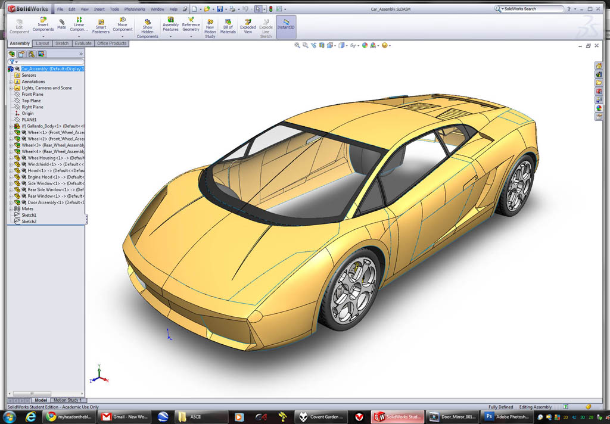Click the Edit Appearance color ball icon
Image resolution: width=610 pixels, height=424 pixels.
[x=365, y=45]
